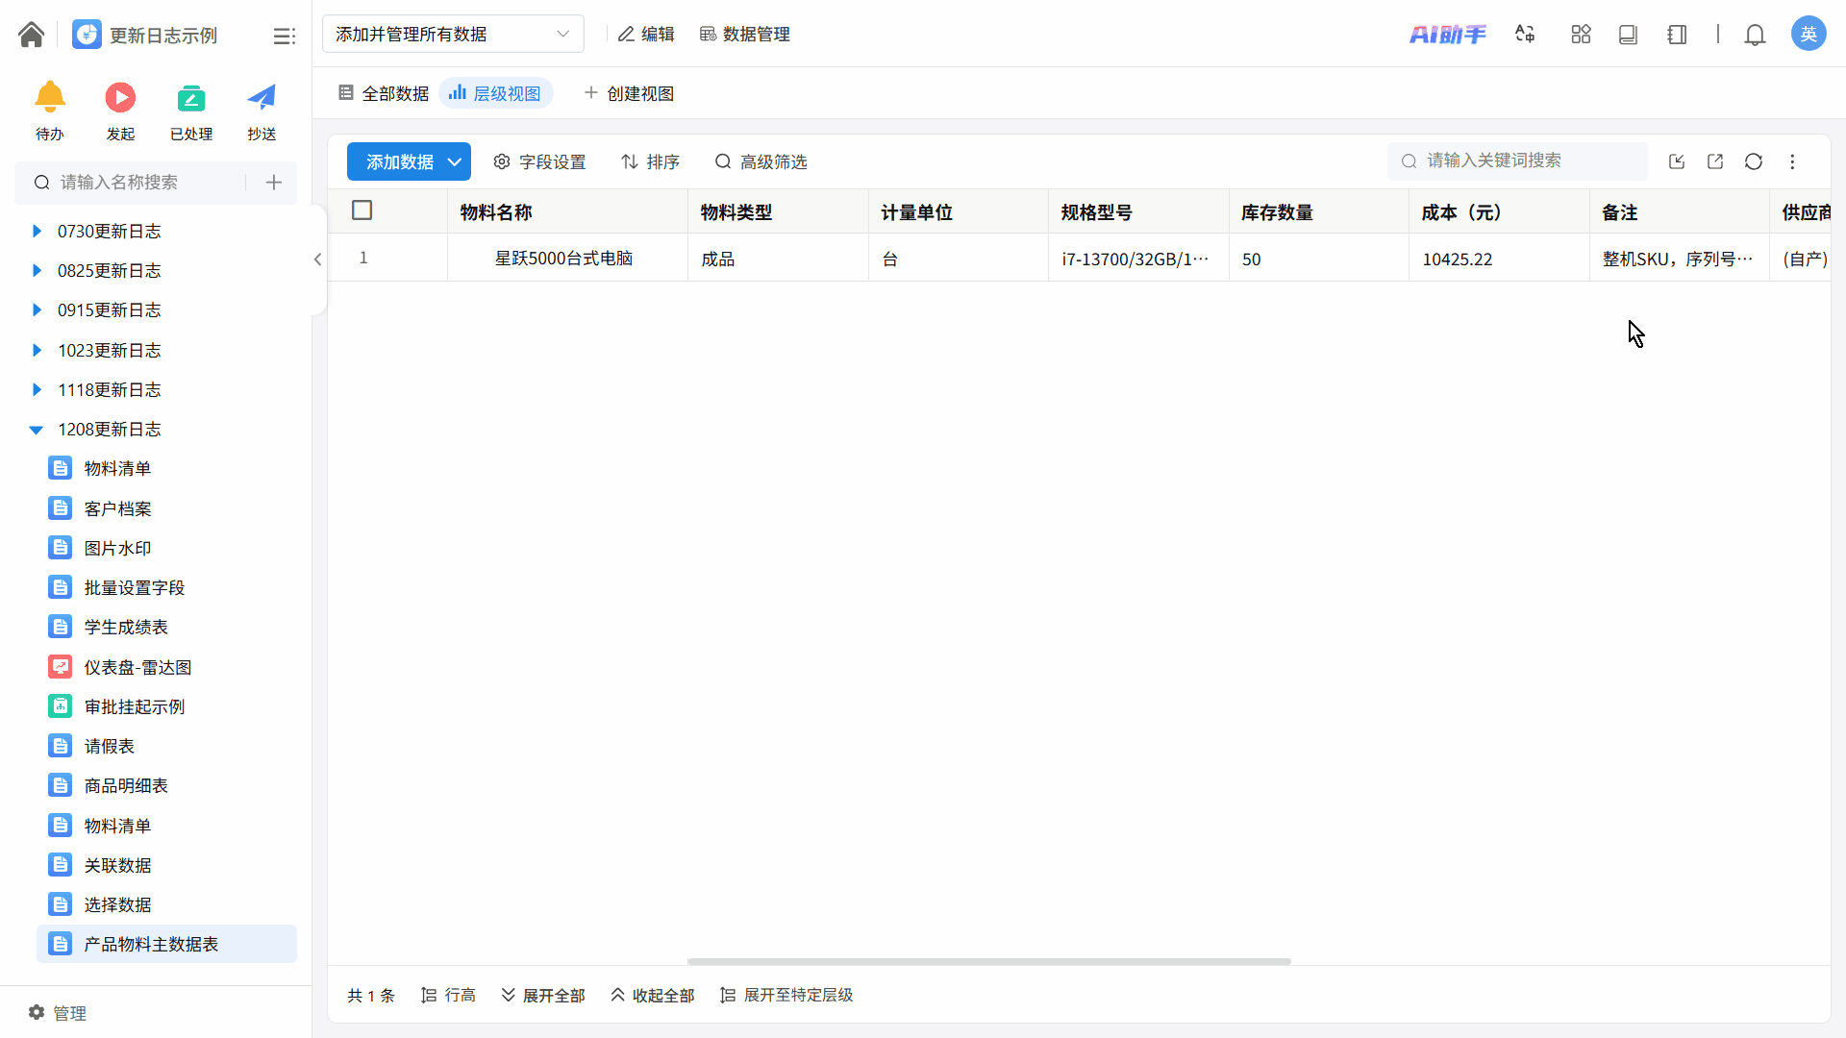Open the 添加并管理所有数据 dropdown

click(x=453, y=35)
